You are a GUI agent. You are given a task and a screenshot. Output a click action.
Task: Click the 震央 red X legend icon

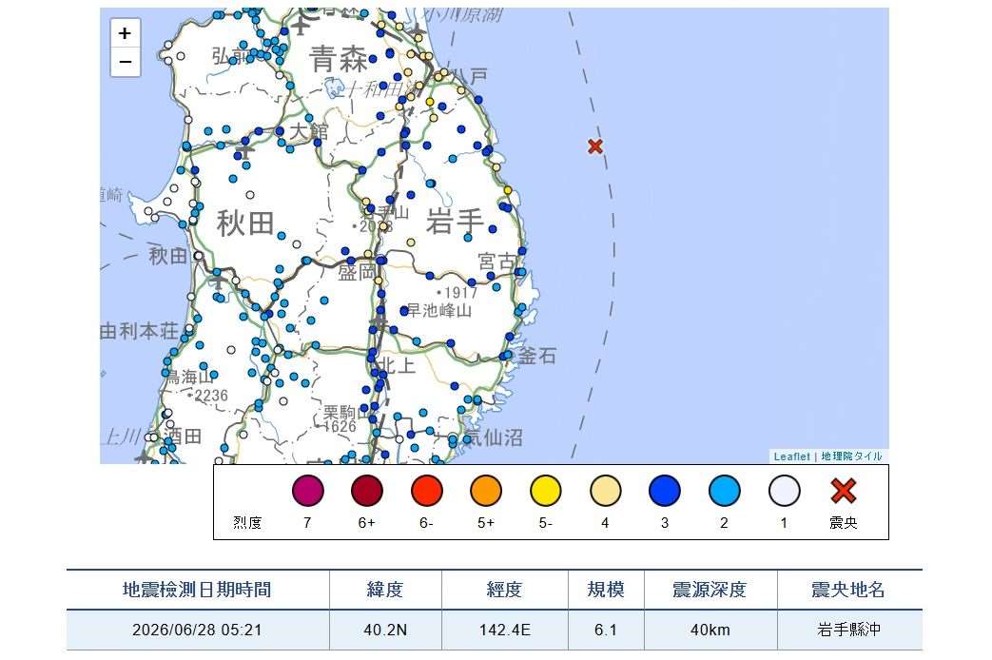pos(844,491)
